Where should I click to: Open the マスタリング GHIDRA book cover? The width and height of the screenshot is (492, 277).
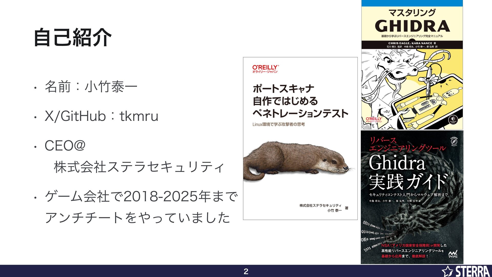pos(412,65)
